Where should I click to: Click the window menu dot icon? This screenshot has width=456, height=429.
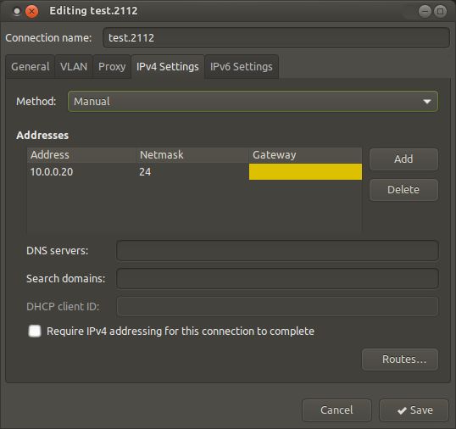17,12
